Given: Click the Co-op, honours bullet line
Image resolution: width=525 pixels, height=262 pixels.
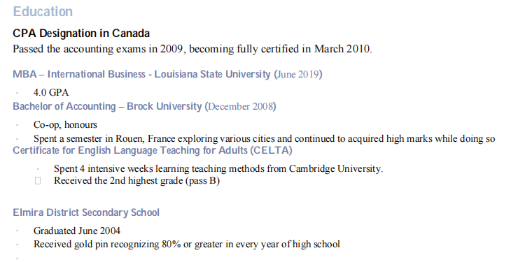Looking at the screenshot, I should click(x=65, y=125).
